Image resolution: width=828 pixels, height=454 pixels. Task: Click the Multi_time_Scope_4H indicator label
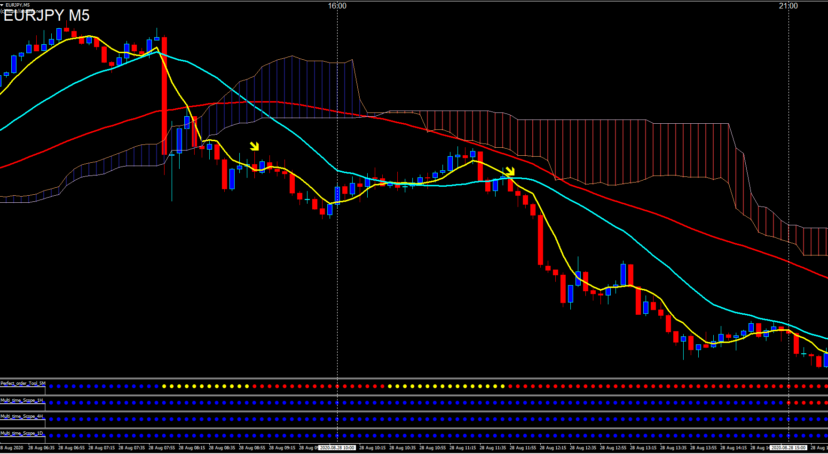[22, 416]
